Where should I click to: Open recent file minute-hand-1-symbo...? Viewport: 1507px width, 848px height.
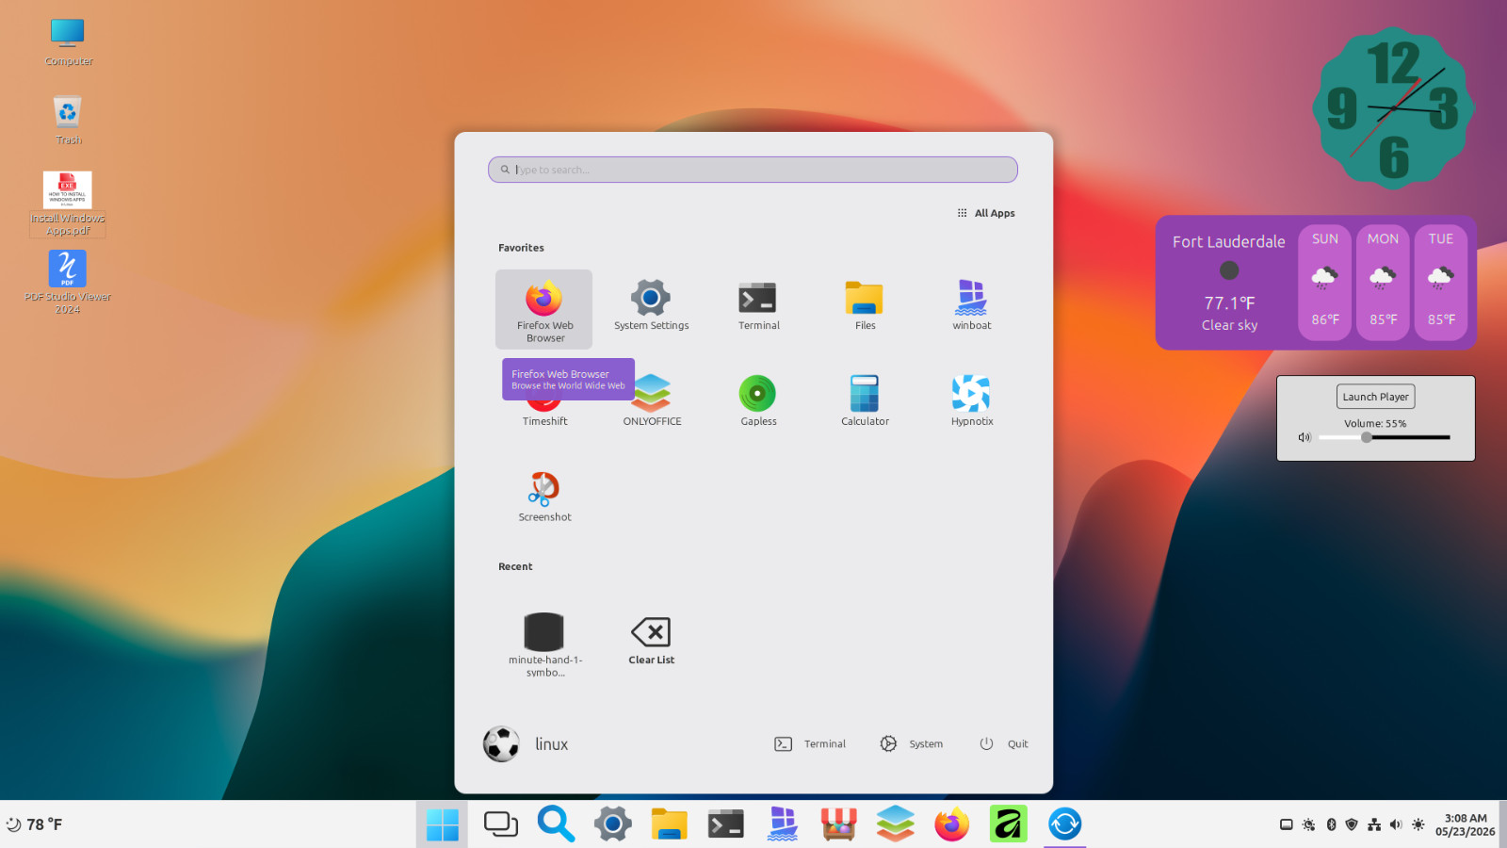[544, 644]
